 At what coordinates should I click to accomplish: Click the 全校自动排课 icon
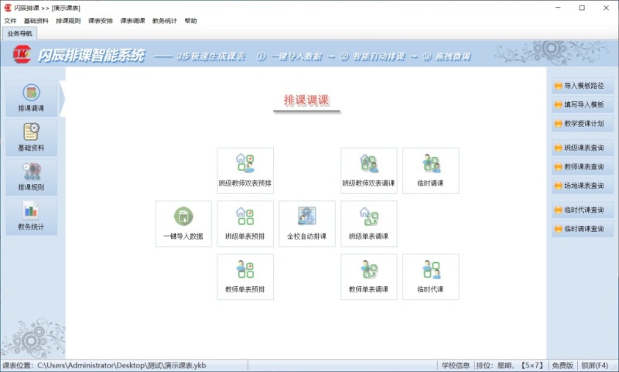pos(307,224)
